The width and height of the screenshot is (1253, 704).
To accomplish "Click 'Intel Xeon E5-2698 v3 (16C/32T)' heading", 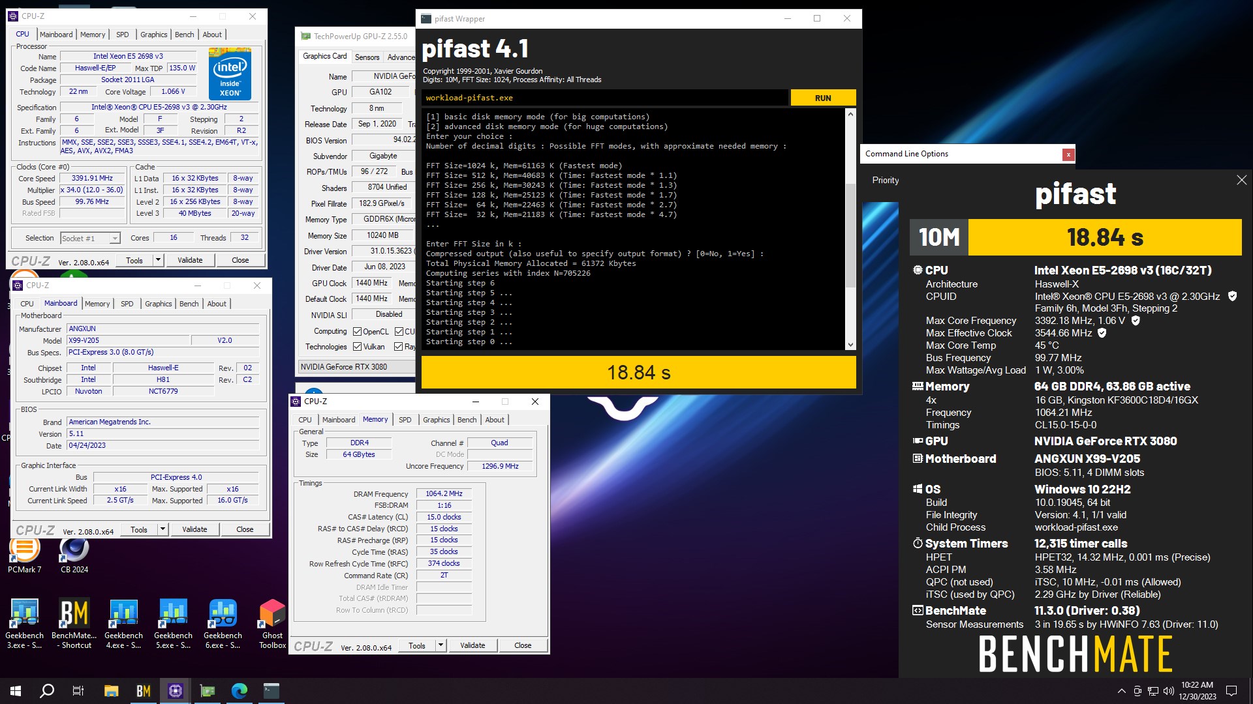I will coord(1122,270).
